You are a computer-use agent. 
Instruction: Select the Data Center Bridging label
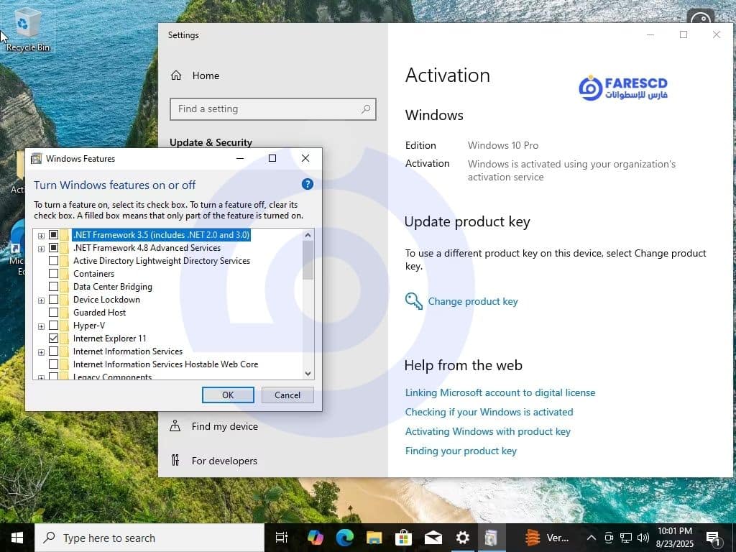[x=112, y=287]
